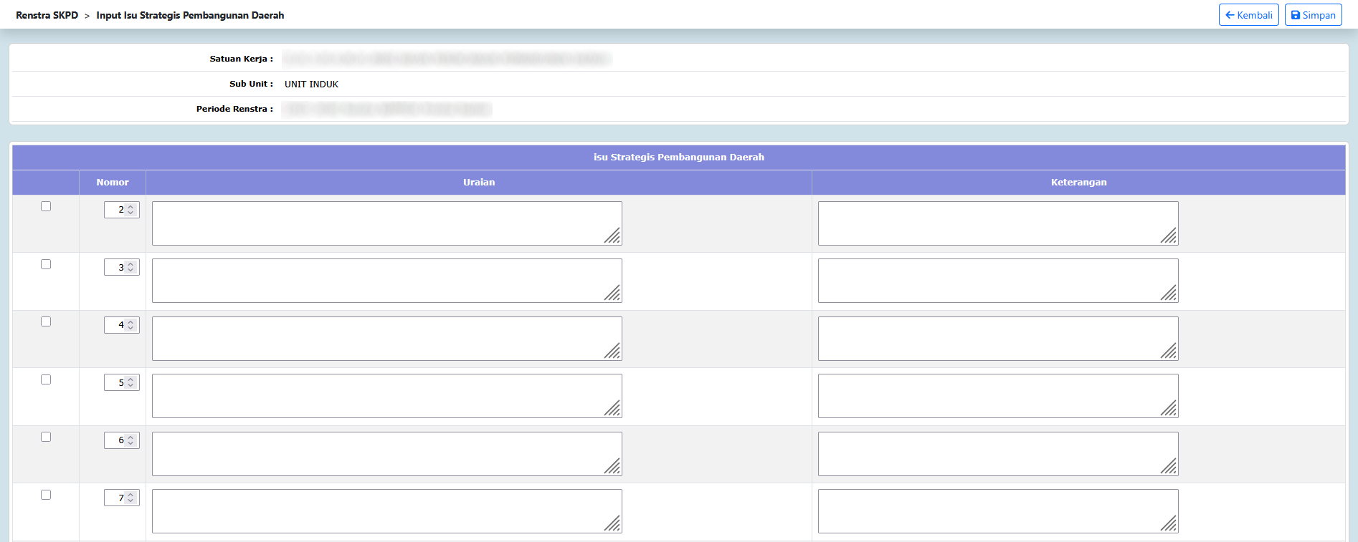The image size is (1358, 542).
Task: Click resize handle of row 3 Keterangan box
Action: tap(1169, 294)
